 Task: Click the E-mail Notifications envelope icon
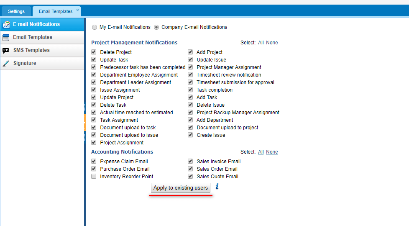(6, 25)
